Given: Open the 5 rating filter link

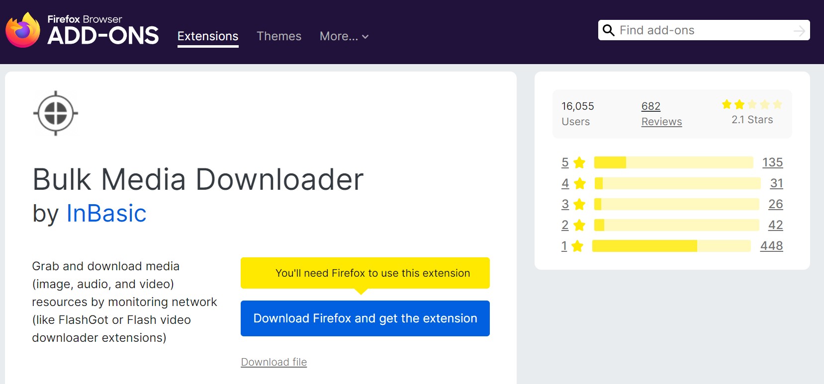Looking at the screenshot, I should click(565, 162).
